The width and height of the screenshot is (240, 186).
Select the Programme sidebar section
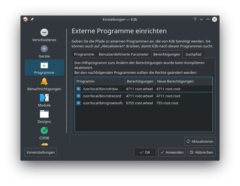pyautogui.click(x=44, y=68)
